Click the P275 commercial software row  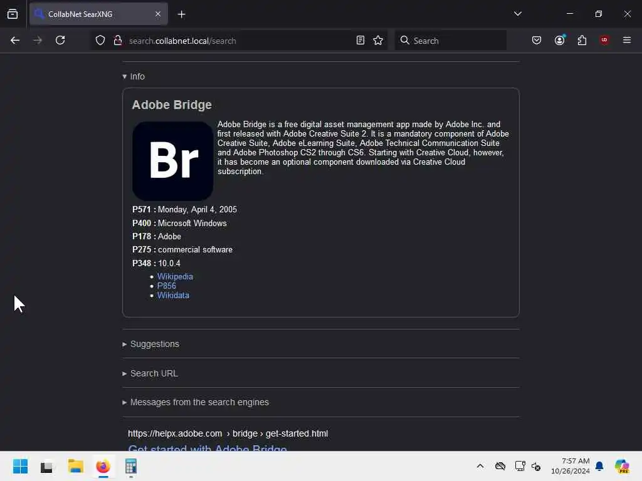pos(182,249)
